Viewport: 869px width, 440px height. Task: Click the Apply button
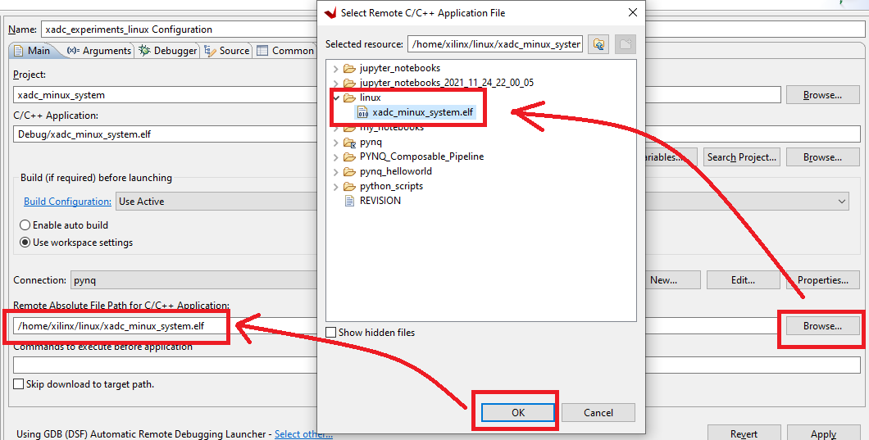coord(823,433)
